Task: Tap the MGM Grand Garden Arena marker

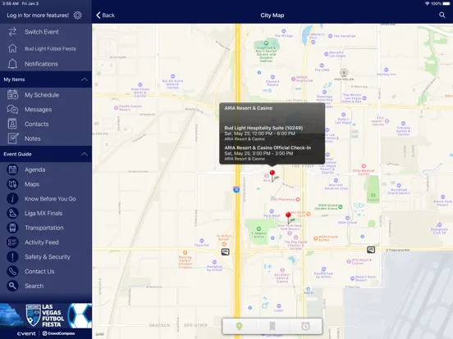Action: click(341, 206)
